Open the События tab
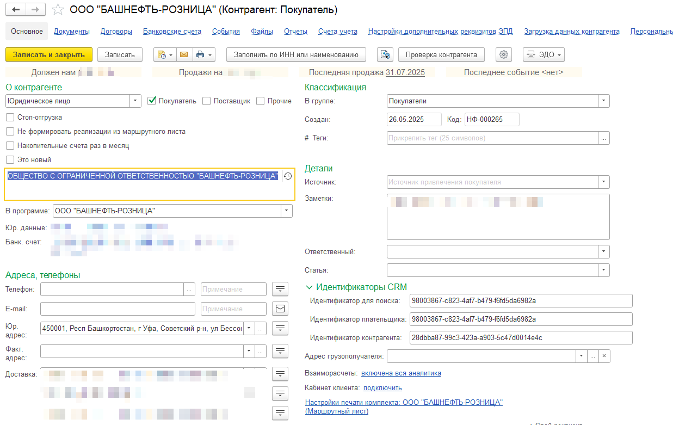Screen dimensions: 673x425 click(x=226, y=31)
